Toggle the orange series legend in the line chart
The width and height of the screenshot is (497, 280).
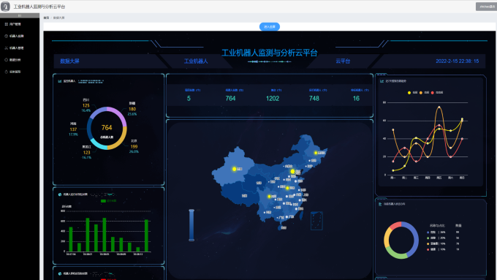point(424,93)
